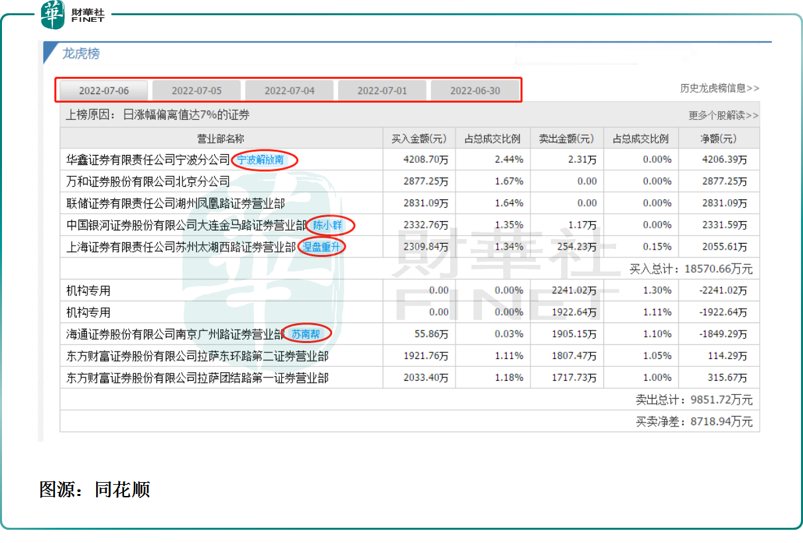
Task: Select the 2022-07-06 date tab
Action: (103, 91)
